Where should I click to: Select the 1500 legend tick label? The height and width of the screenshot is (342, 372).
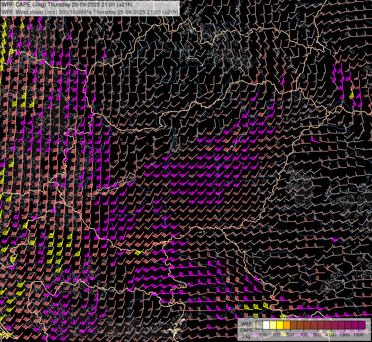click(x=358, y=335)
